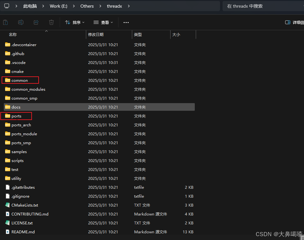
Task: Expand the chevron after Others breadcrumb
Action: 100,6
